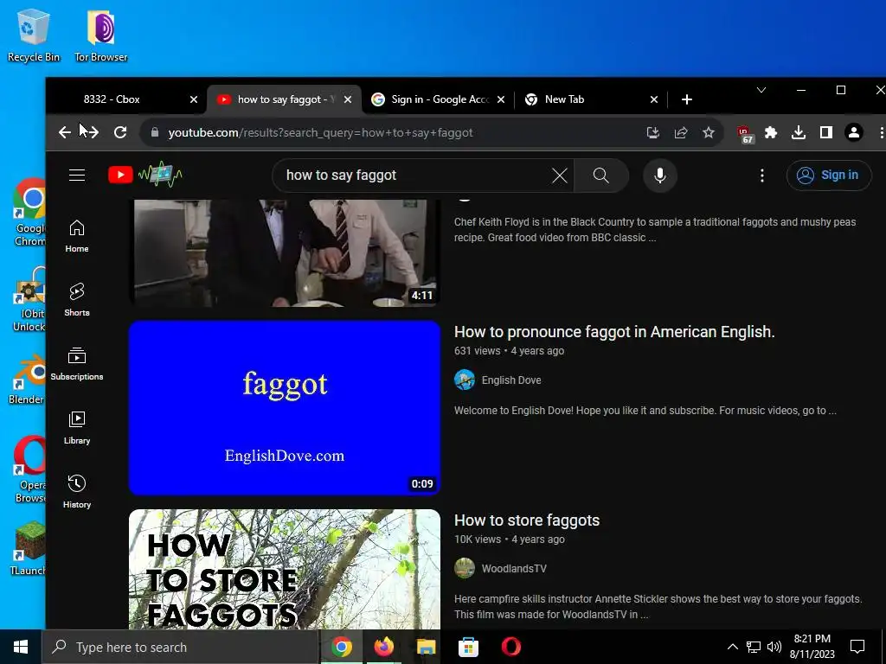This screenshot has height=664, width=886.
Task: Close the New Tab tab
Action: [654, 99]
